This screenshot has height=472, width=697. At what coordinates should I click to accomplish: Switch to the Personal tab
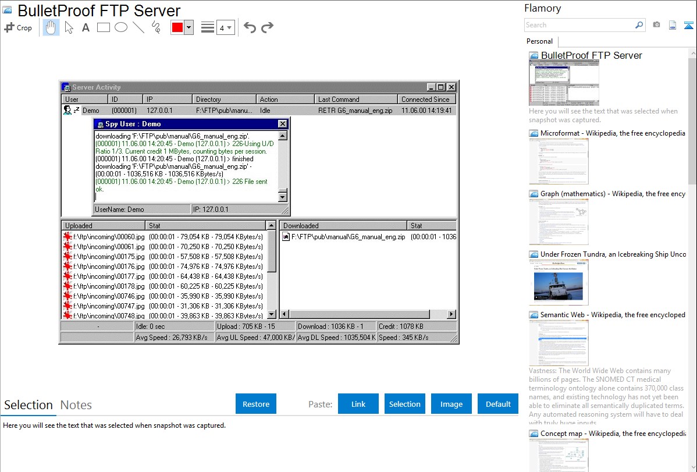[x=540, y=41]
